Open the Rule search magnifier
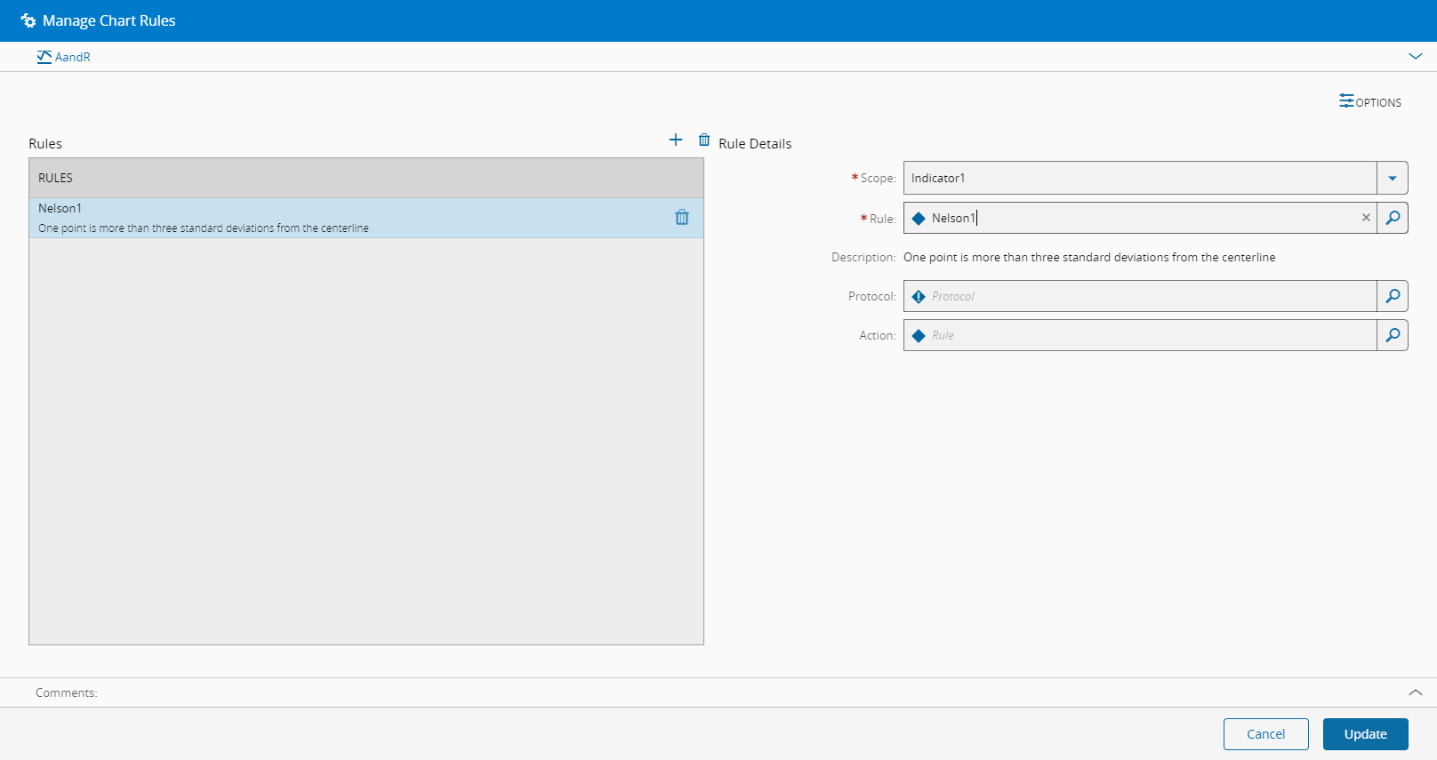Viewport: 1437px width, 760px height. click(x=1393, y=218)
